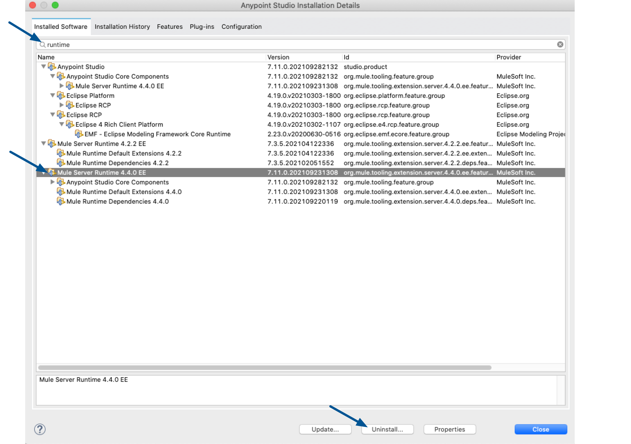
Task: Click the Eclipse Platform feature icon
Action: coord(61,96)
